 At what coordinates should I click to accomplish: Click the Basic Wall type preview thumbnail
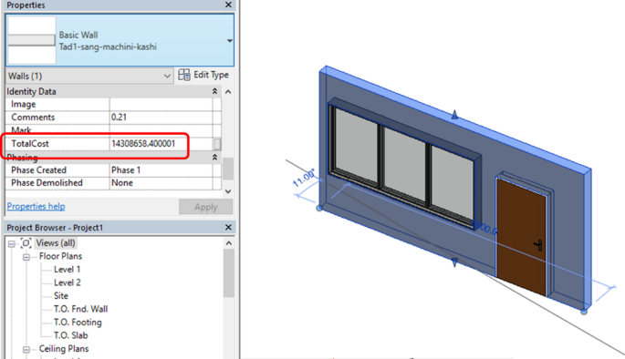tap(32, 40)
